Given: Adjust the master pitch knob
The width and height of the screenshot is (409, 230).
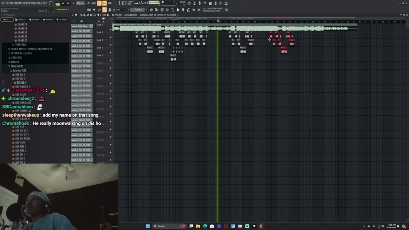Looking at the screenshot, I should [x=51, y=10].
